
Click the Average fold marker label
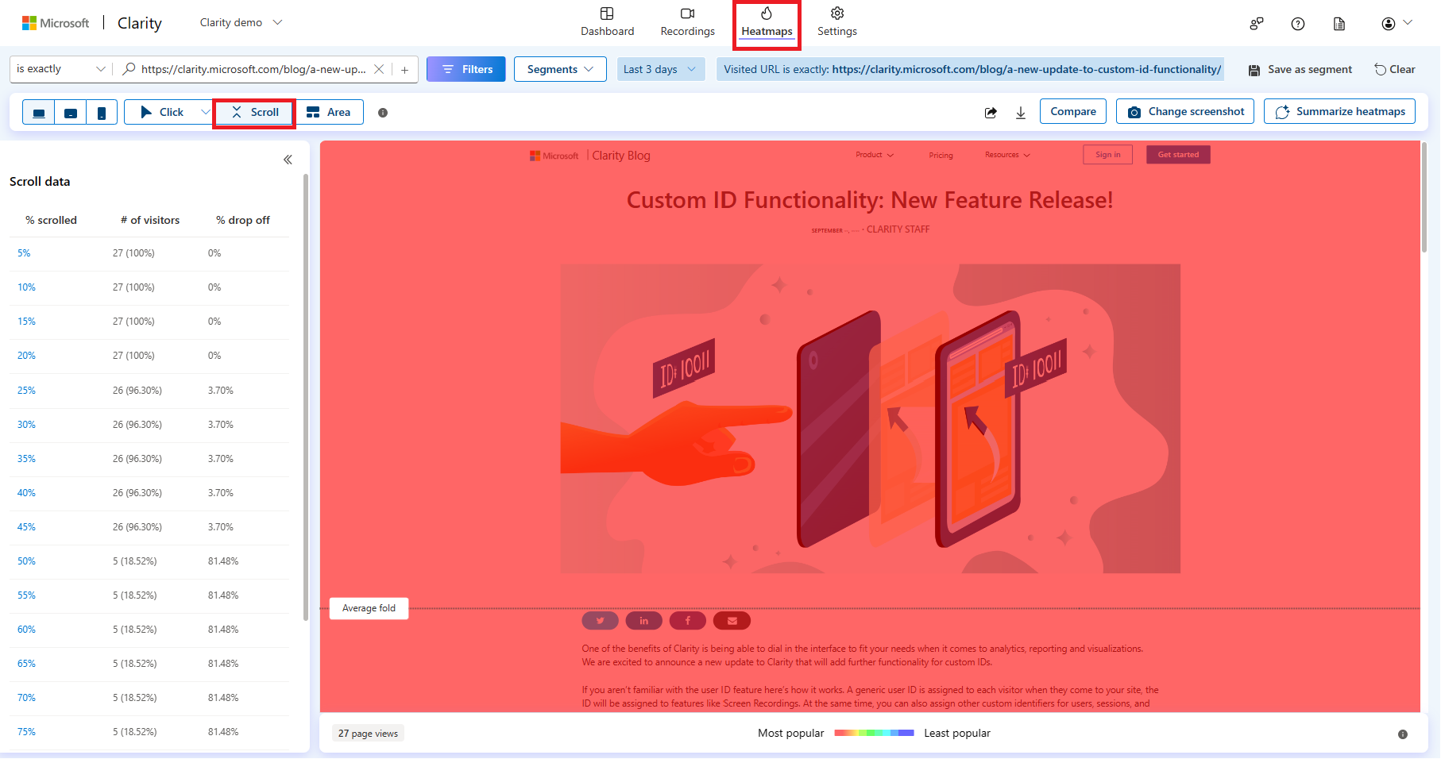pos(369,608)
